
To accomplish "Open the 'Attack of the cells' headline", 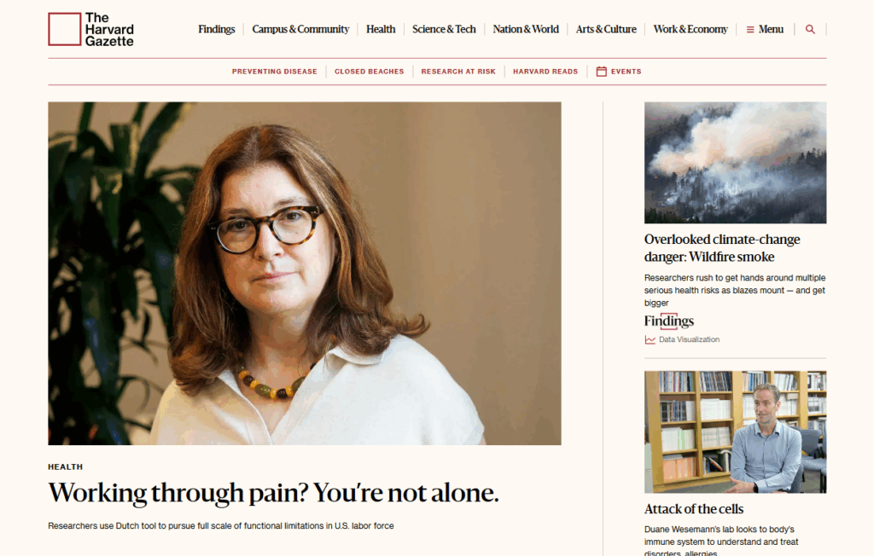I will 694,508.
